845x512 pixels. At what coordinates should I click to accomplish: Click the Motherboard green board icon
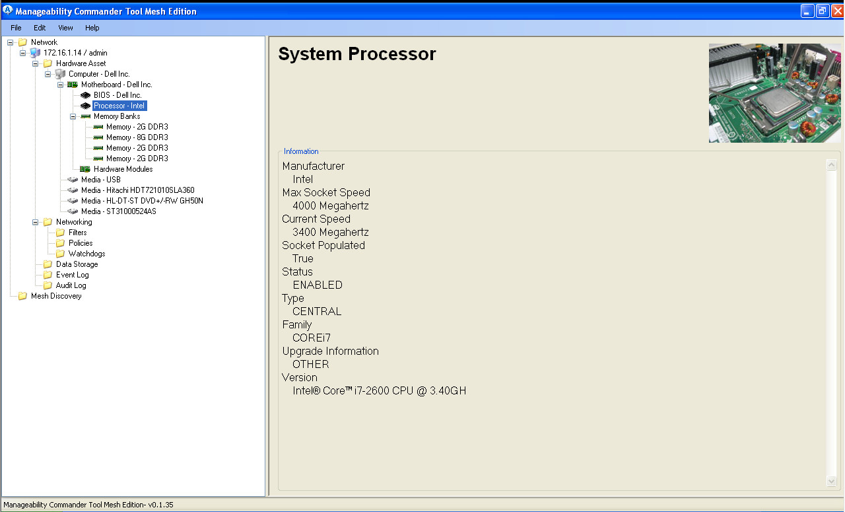(73, 85)
